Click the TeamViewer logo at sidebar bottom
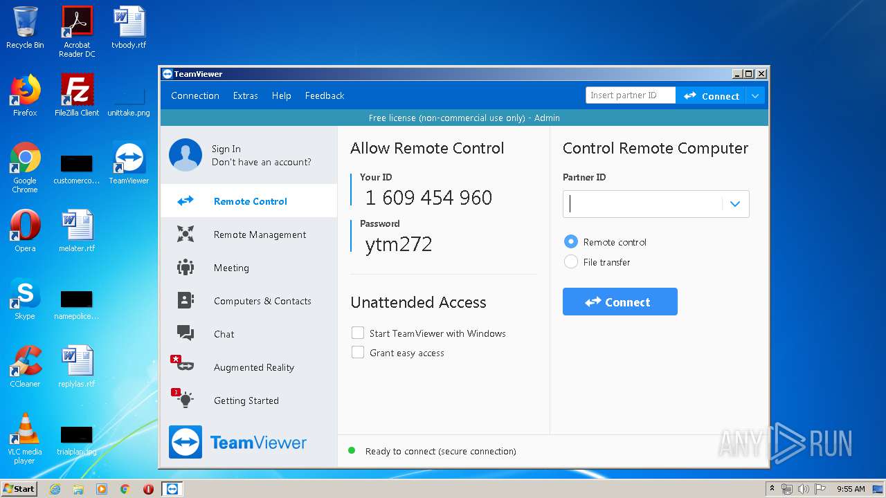 pyautogui.click(x=237, y=442)
